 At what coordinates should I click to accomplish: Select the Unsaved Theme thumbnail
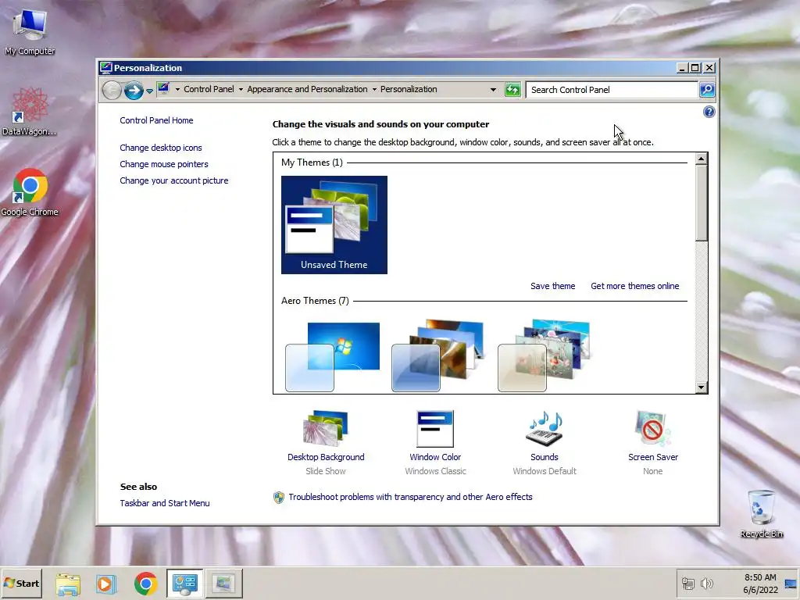pos(334,224)
